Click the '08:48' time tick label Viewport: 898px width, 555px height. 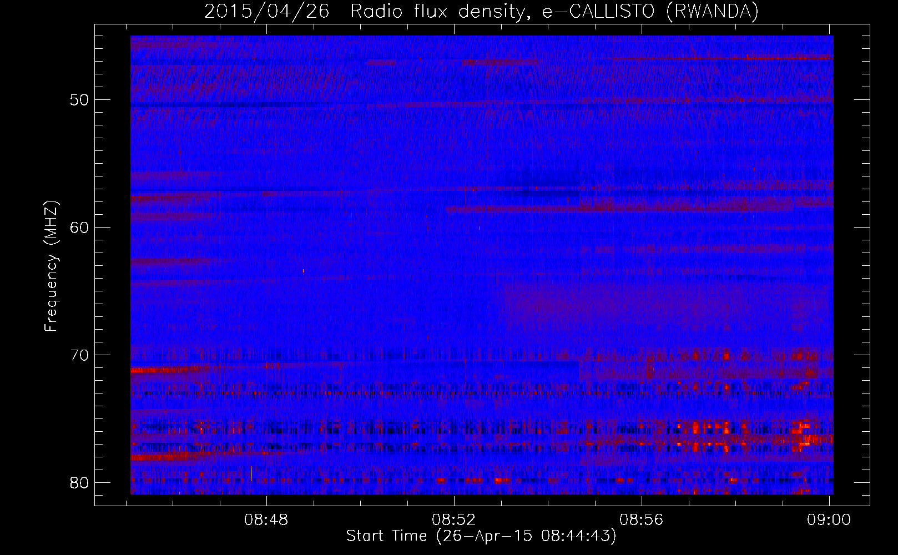[266, 520]
